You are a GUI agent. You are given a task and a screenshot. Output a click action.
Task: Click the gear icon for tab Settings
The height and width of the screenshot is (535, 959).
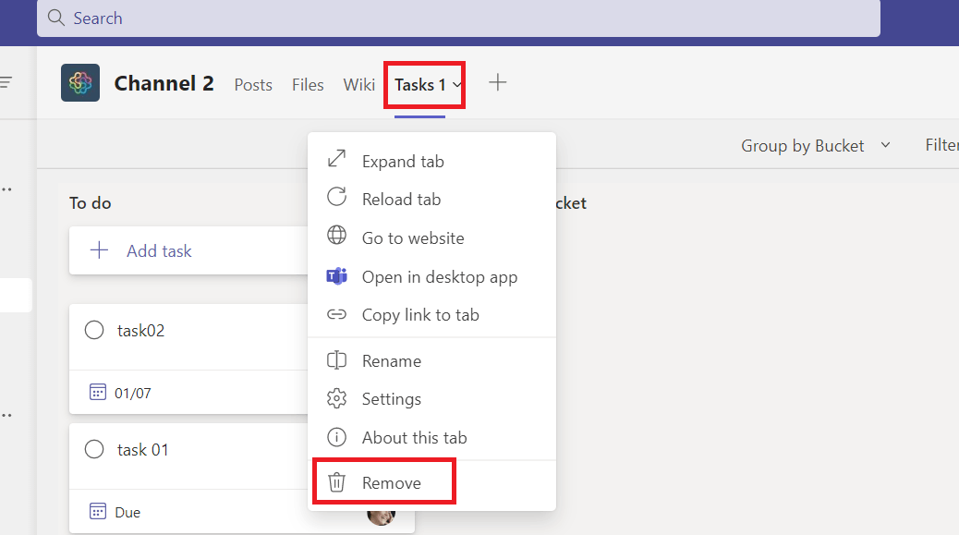click(336, 398)
